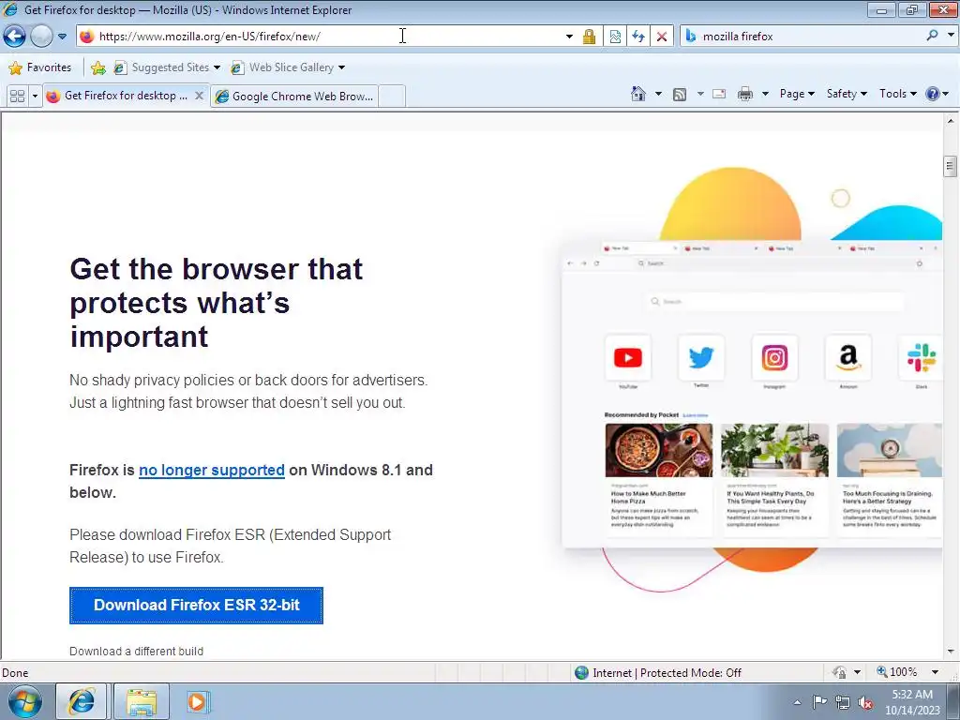This screenshot has width=960, height=720.
Task: Expand the address bar autocomplete dropdown
Action: (x=569, y=37)
